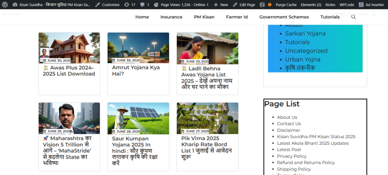Open Elements (2) admin bar item
The width and height of the screenshot is (388, 175).
pyautogui.click(x=311, y=5)
